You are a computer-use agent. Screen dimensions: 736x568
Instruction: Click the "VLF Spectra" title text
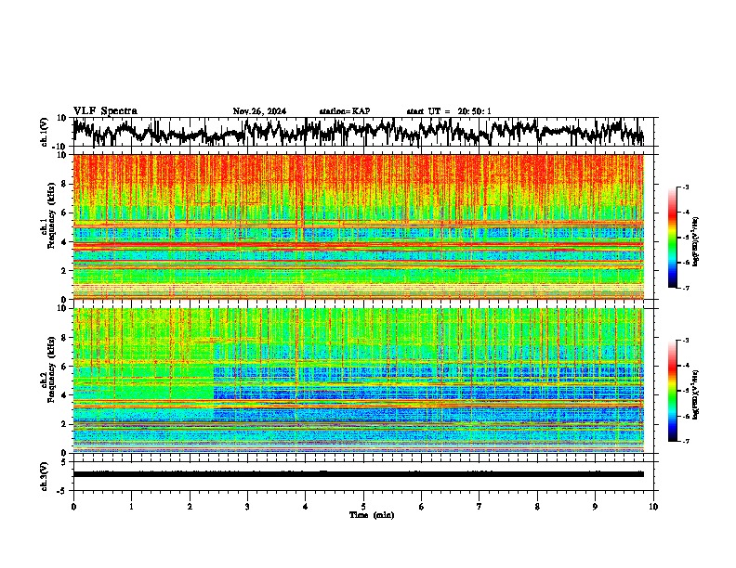[x=105, y=111]
